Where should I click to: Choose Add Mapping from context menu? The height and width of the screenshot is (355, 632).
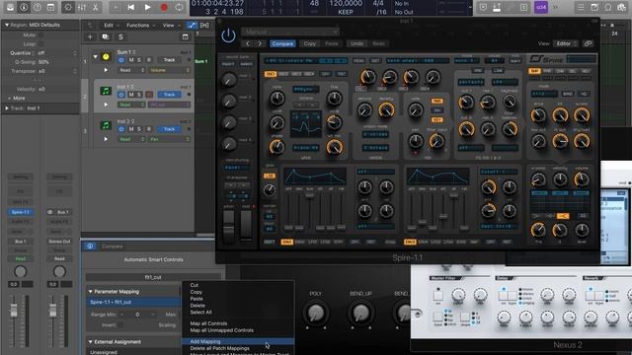click(x=238, y=341)
